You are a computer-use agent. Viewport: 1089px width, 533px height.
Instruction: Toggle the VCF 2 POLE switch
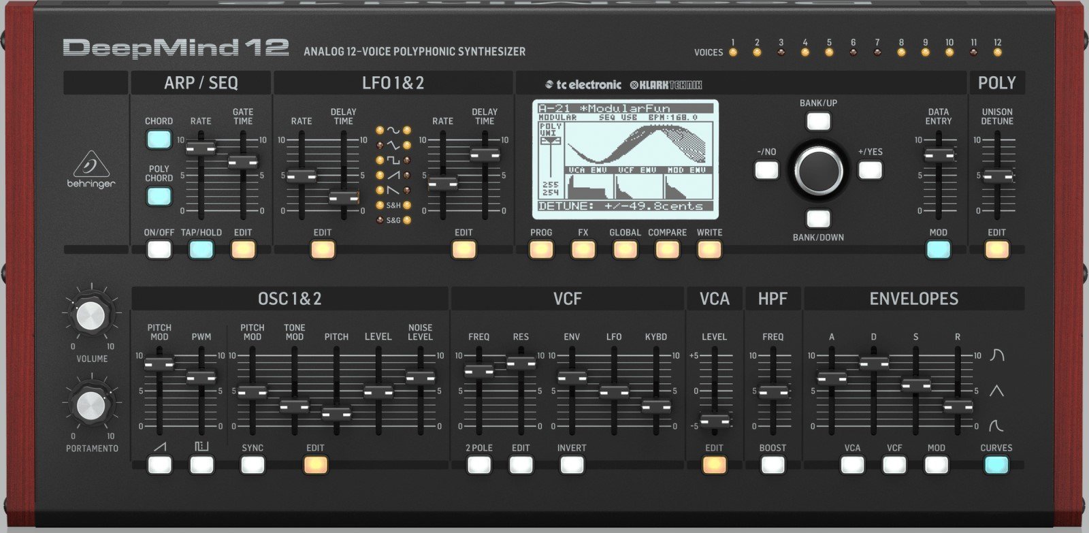479,465
